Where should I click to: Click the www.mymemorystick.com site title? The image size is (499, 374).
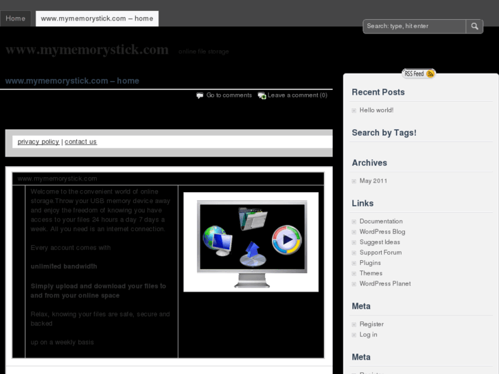[87, 49]
